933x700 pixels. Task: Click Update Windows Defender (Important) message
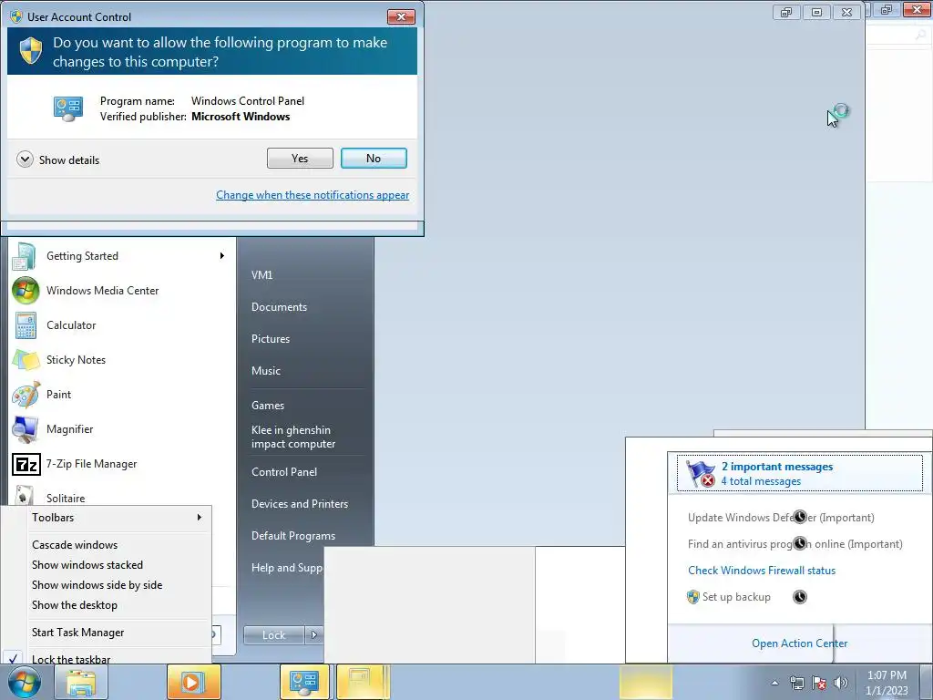tap(781, 518)
